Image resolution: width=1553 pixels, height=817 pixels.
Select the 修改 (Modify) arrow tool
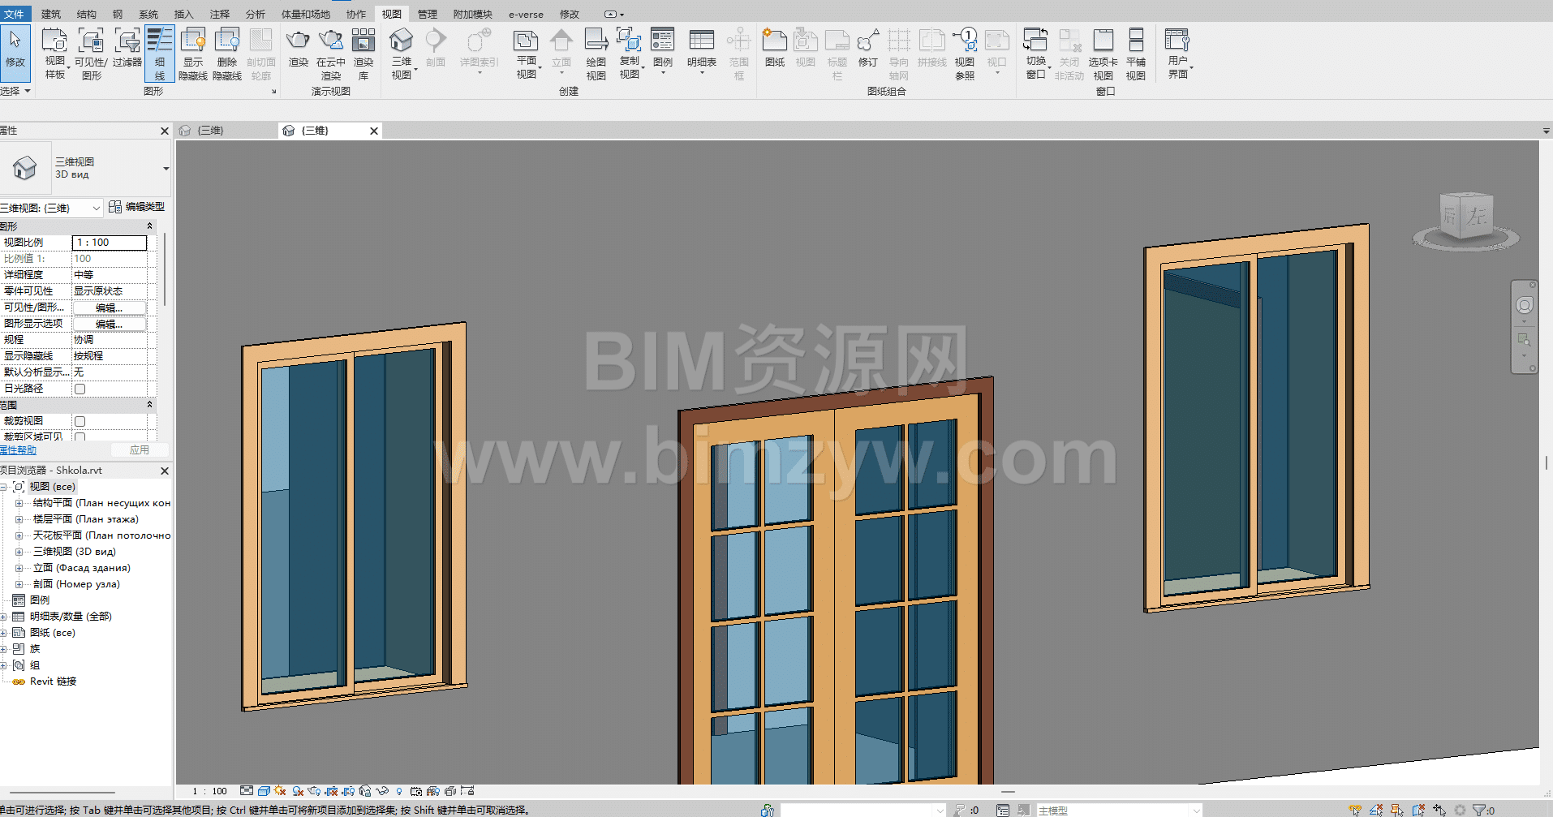15,53
